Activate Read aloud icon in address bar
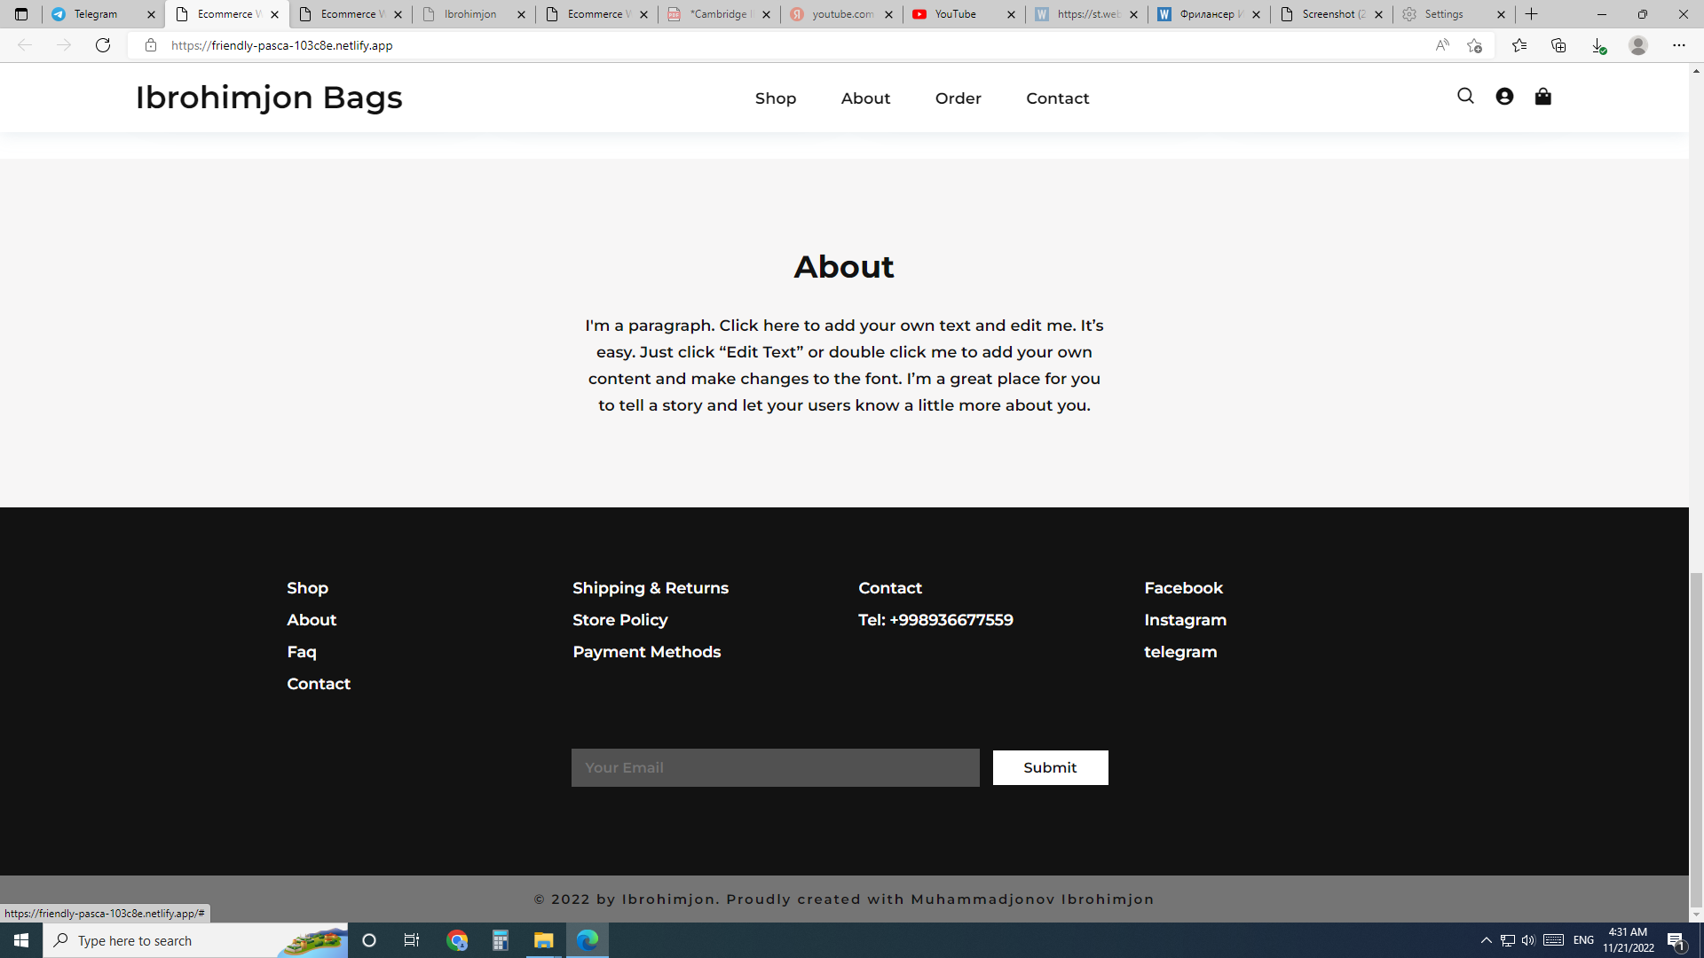Image resolution: width=1704 pixels, height=958 pixels. click(x=1442, y=45)
